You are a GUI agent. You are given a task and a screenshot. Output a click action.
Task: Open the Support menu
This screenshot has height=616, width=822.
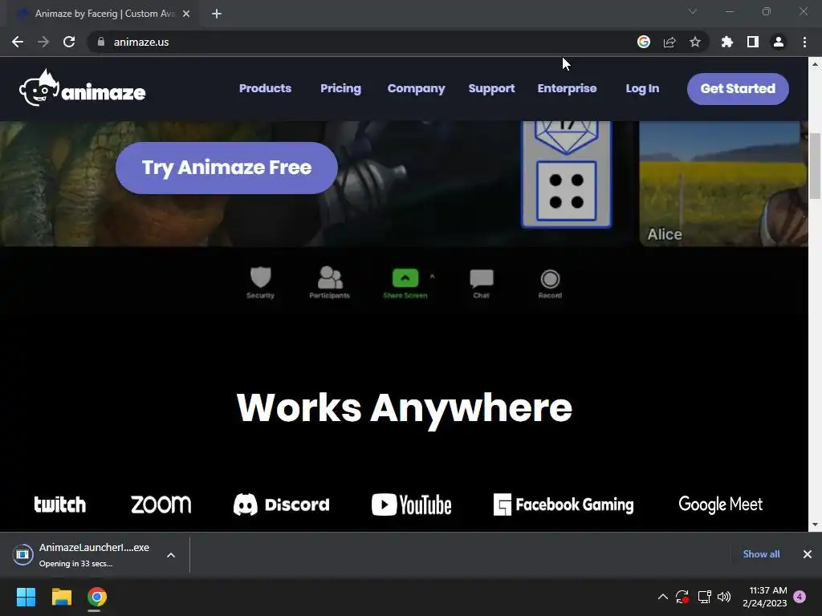(492, 88)
